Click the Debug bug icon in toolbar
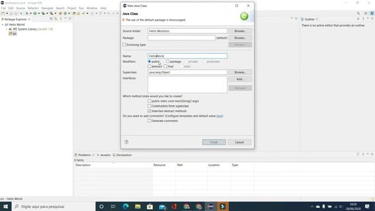This screenshot has width=375, height=211. click(27, 13)
